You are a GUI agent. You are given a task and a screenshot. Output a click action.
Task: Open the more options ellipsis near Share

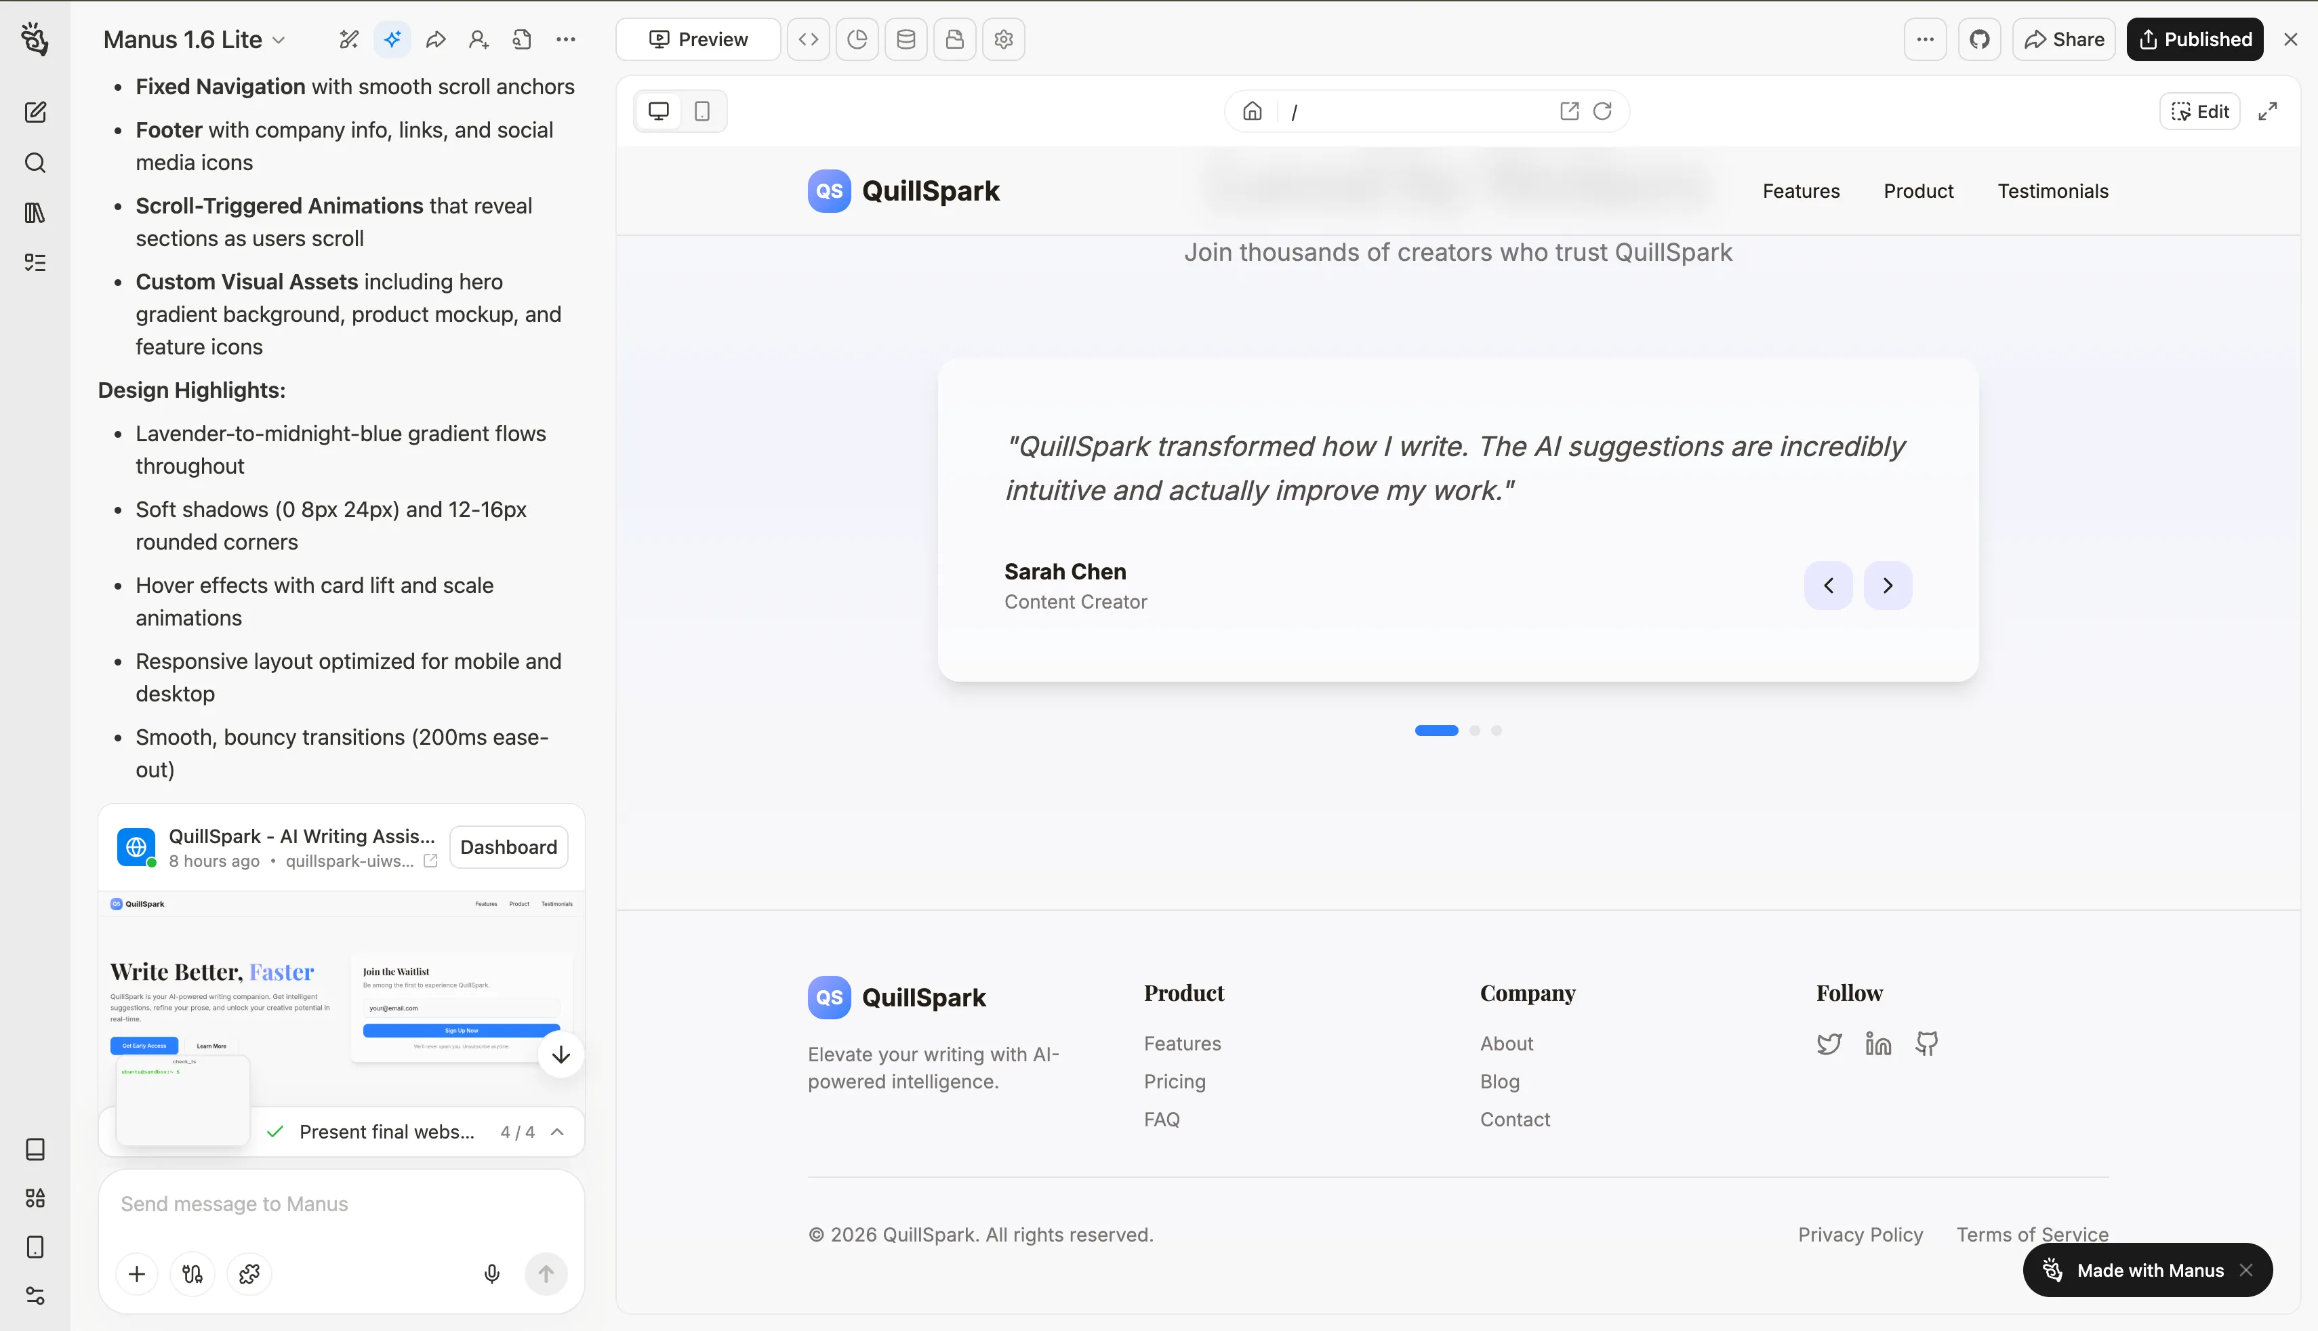point(1925,39)
